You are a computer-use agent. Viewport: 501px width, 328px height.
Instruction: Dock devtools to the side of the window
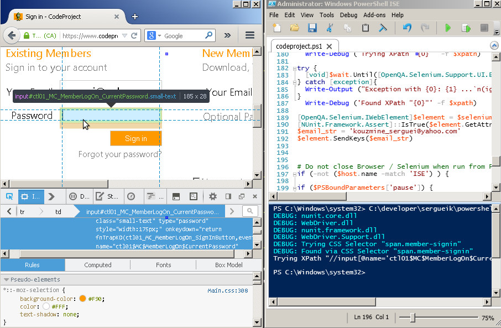228,196
